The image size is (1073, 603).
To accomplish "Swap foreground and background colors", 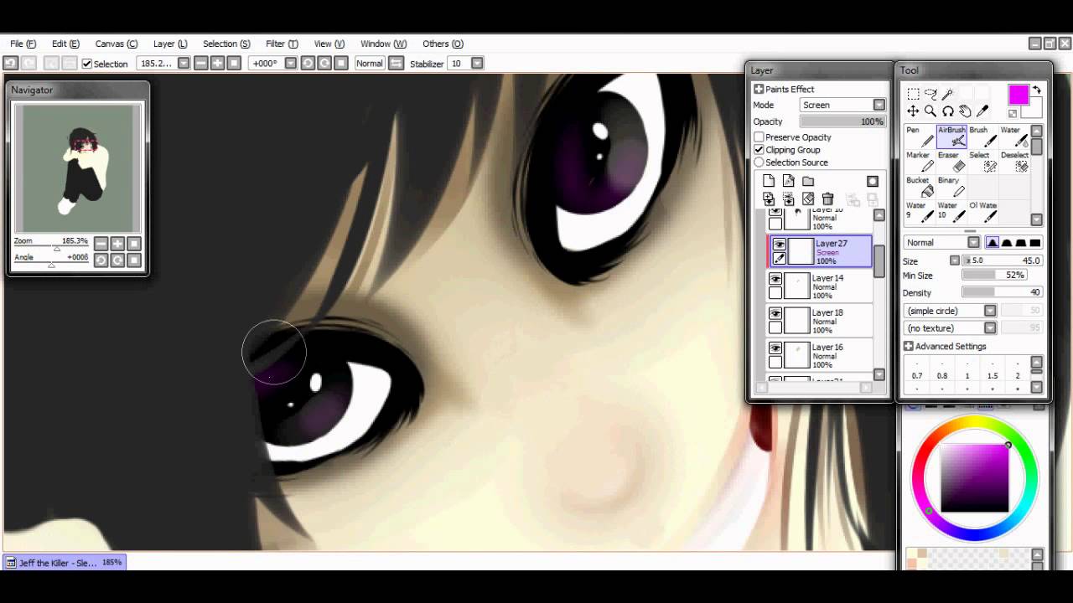I will click(1037, 90).
